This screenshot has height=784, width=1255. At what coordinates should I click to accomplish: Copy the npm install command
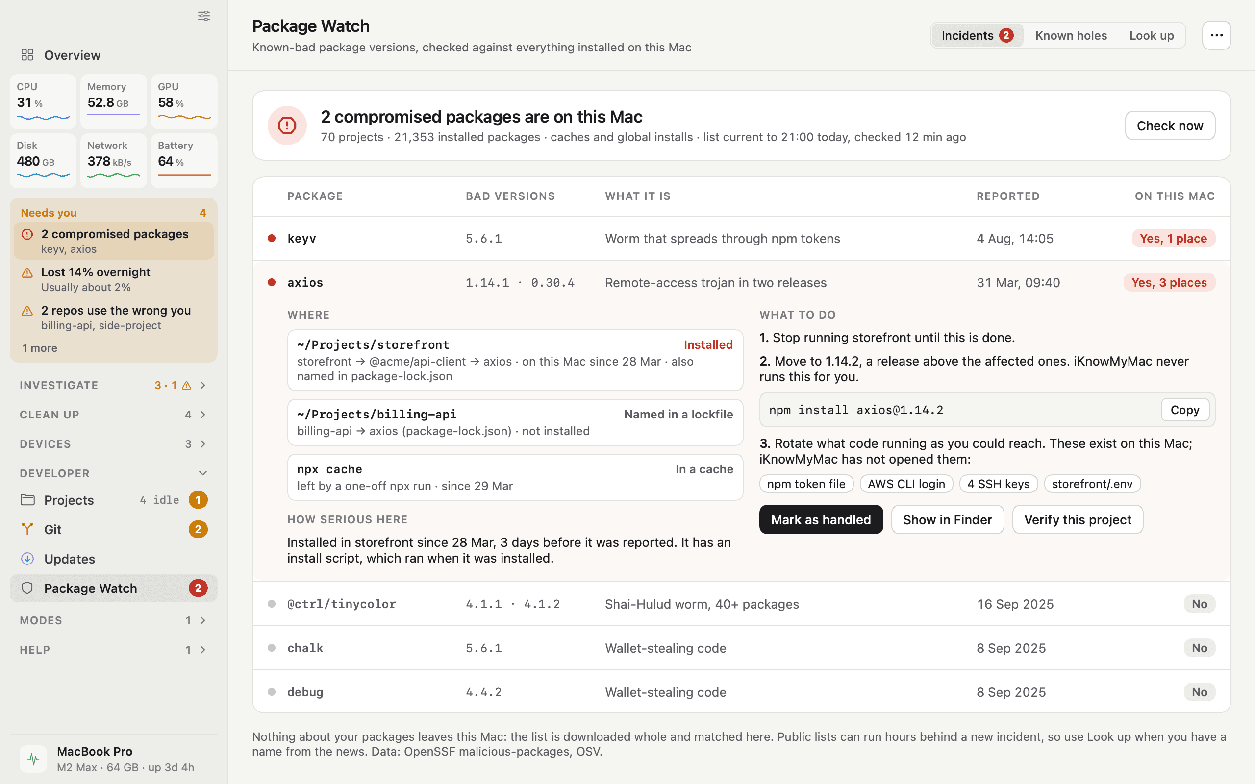click(x=1185, y=410)
